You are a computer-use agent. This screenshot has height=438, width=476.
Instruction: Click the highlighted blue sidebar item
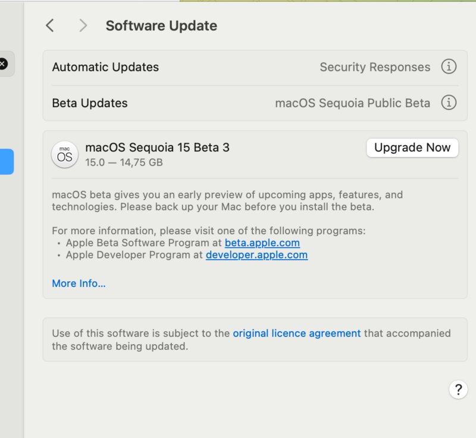pyautogui.click(x=7, y=162)
